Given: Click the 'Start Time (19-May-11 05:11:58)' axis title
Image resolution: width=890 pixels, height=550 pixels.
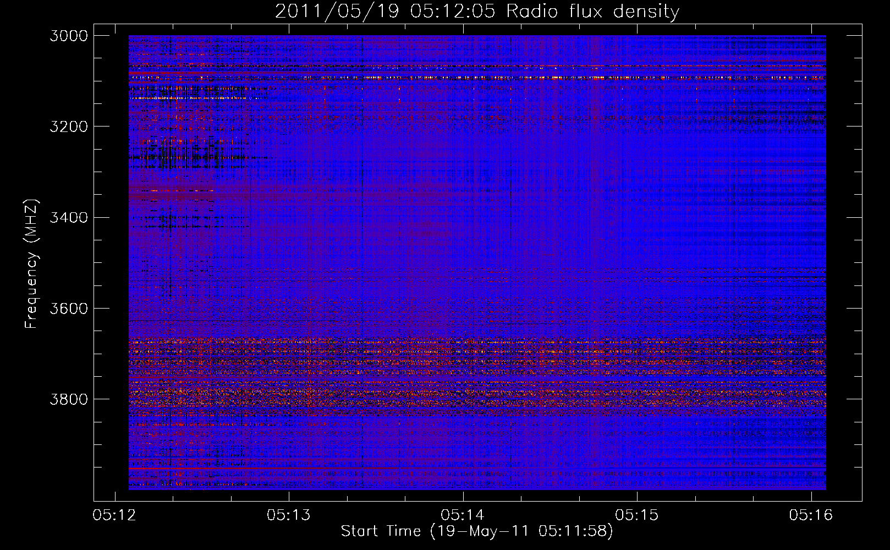Looking at the screenshot, I should [477, 531].
